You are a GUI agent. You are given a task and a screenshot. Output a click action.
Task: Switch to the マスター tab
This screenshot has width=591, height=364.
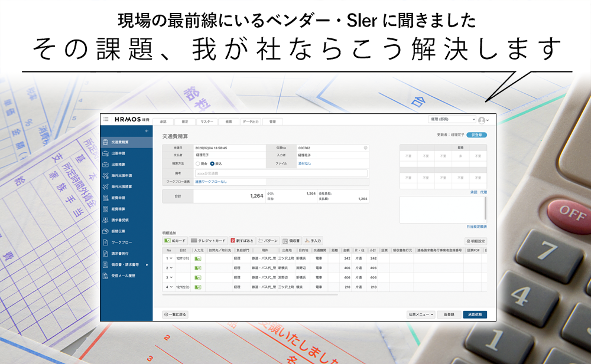click(207, 120)
